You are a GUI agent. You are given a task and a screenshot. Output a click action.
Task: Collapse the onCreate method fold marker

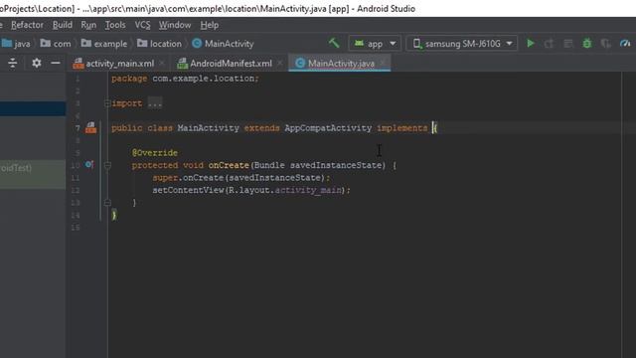point(107,165)
